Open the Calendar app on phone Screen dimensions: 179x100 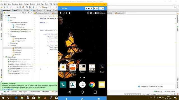73,69
